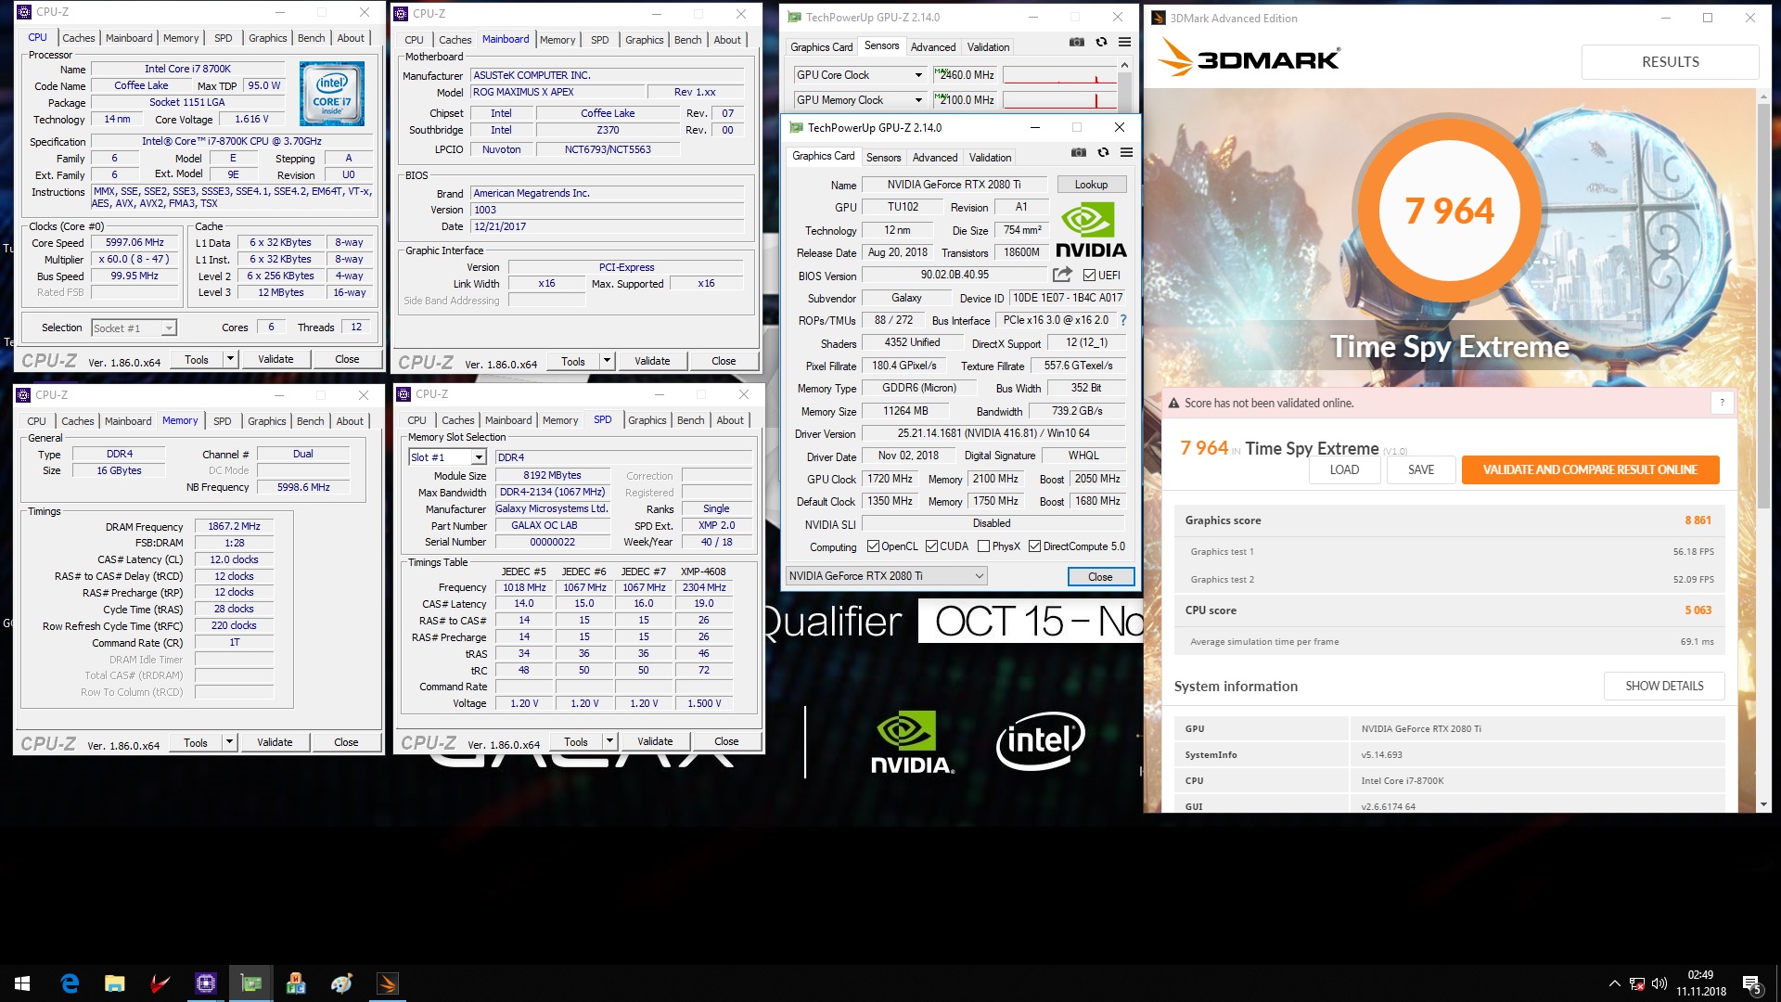Open the Action Center notifications icon

click(1752, 984)
